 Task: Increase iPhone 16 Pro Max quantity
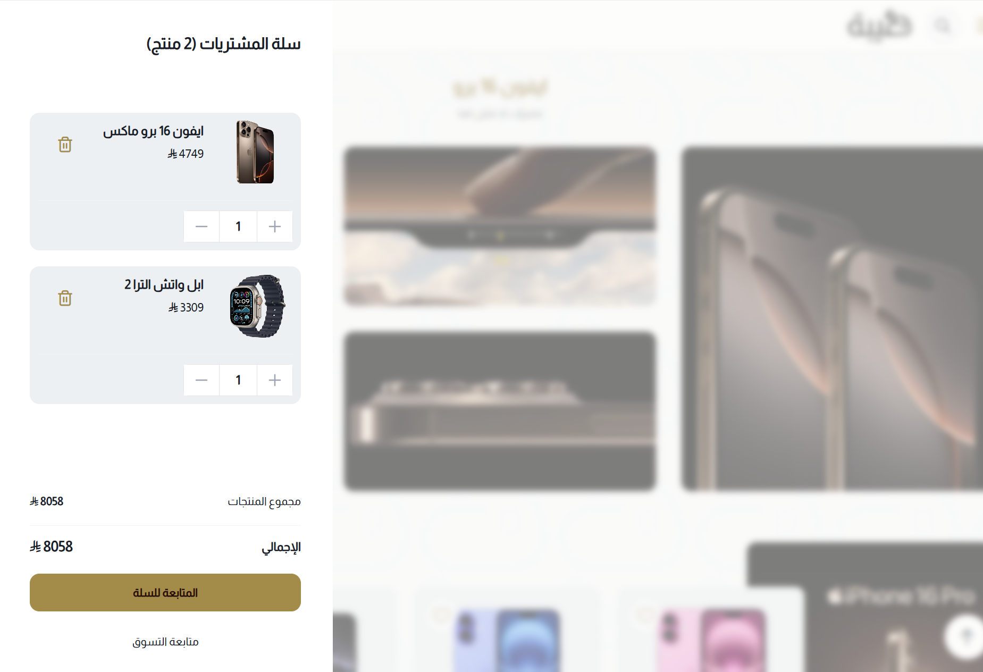pyautogui.click(x=275, y=226)
